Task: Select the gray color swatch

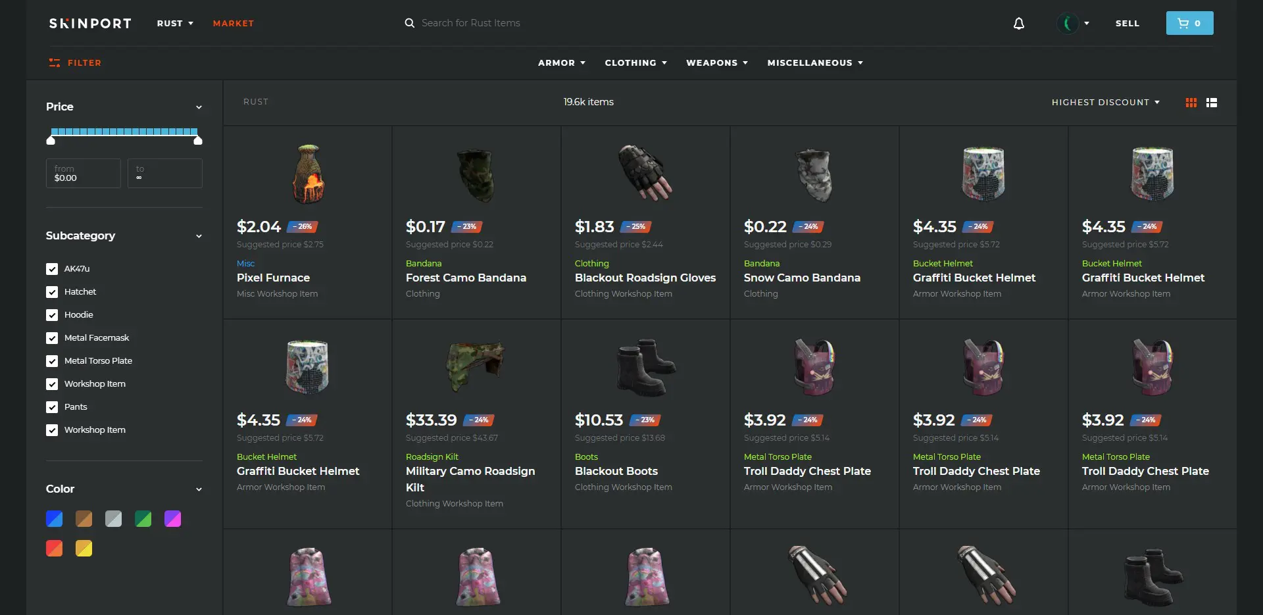Action: tap(114, 519)
